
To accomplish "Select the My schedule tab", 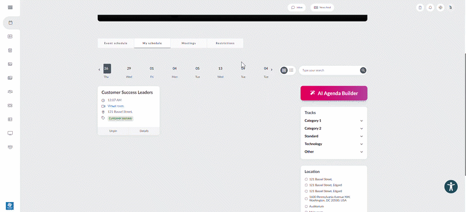I will [152, 43].
